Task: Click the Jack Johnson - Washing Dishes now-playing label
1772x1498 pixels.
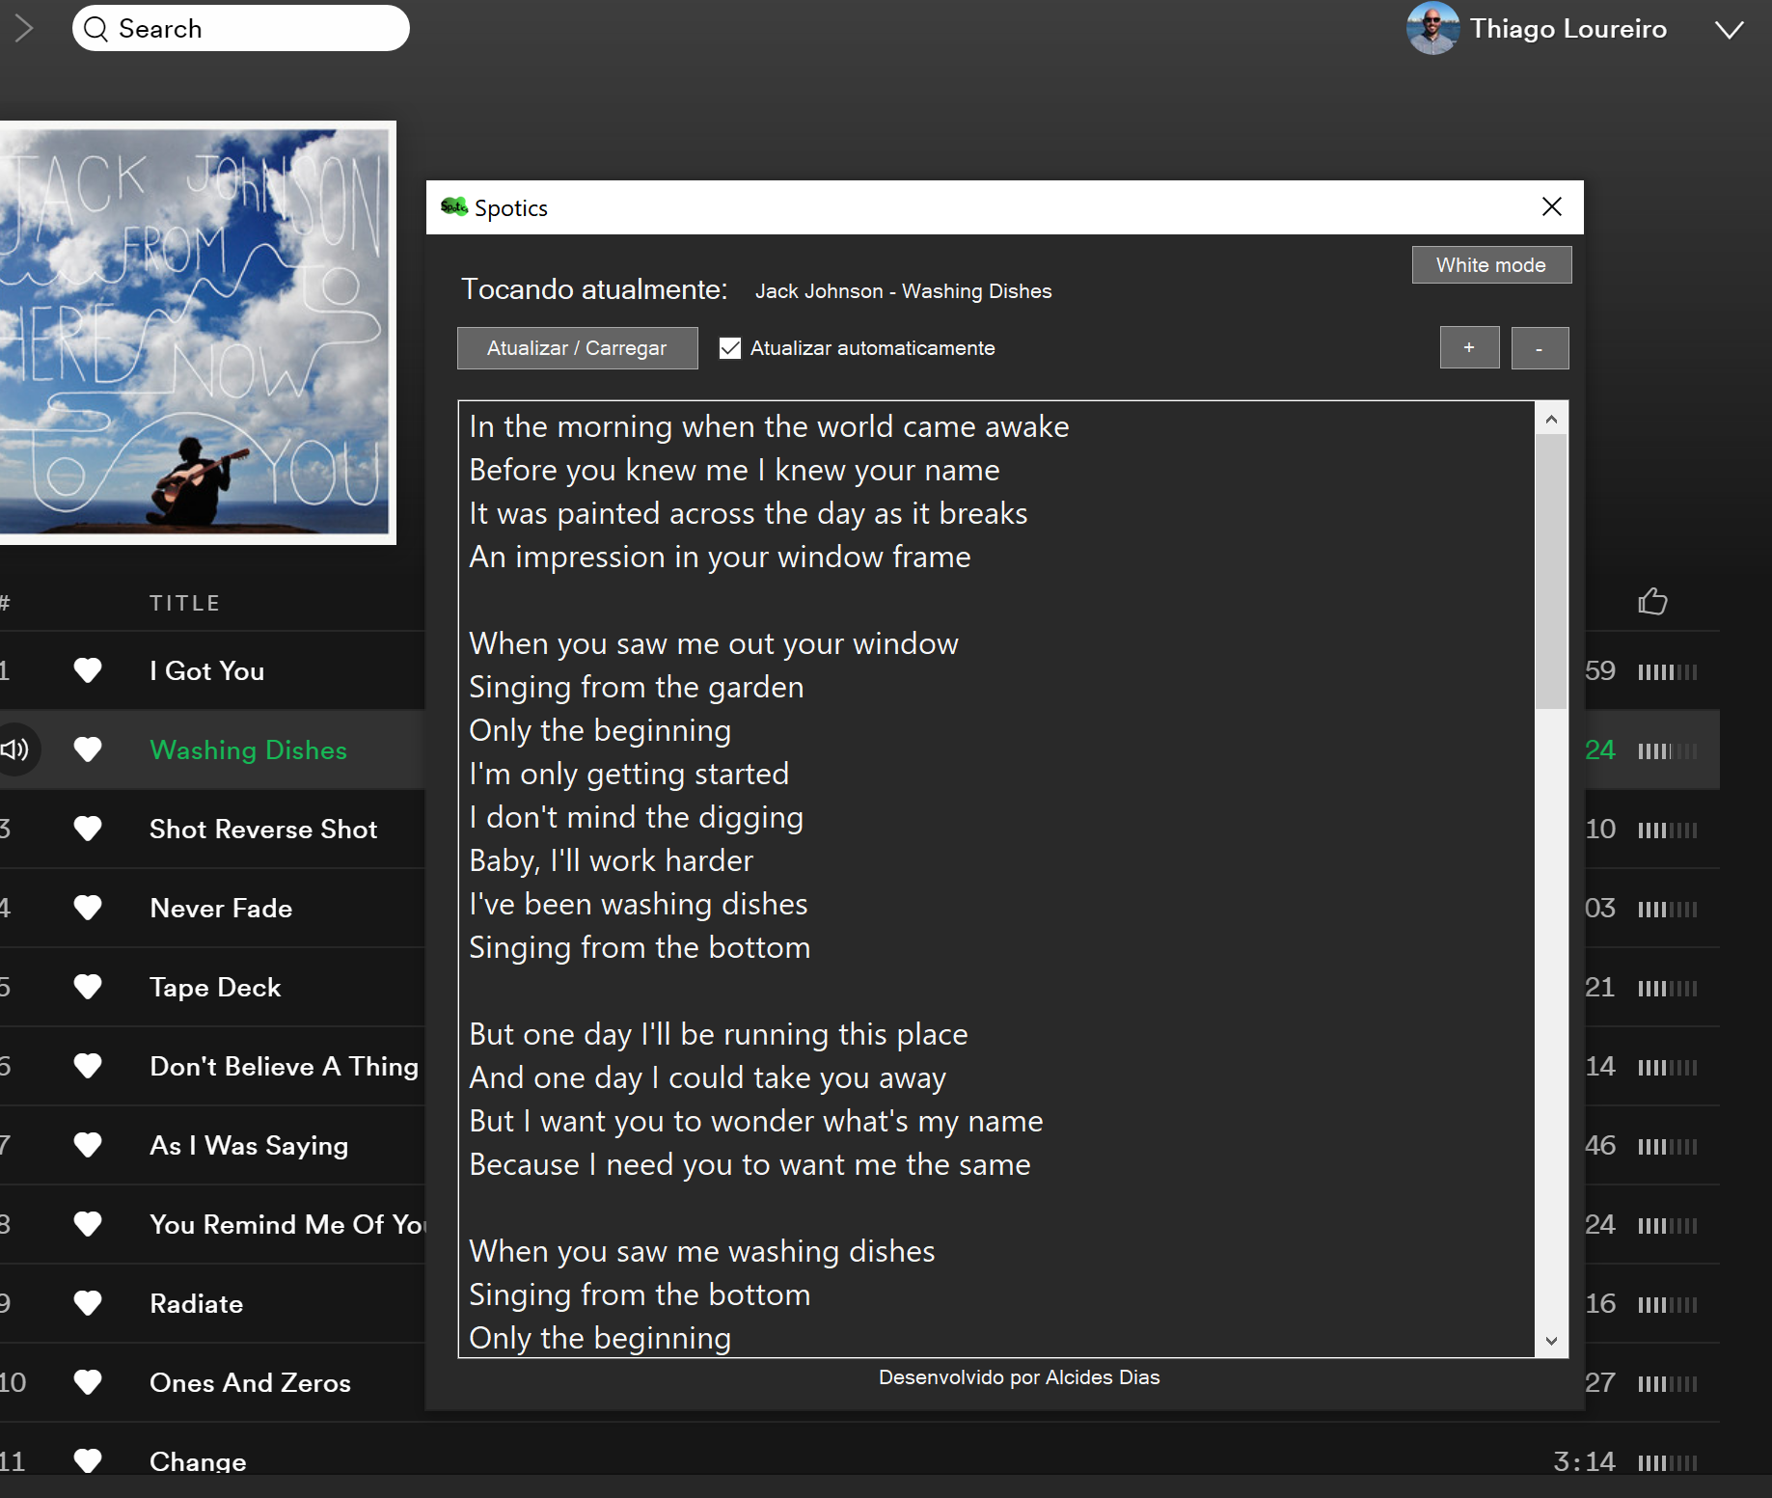Action: click(903, 291)
